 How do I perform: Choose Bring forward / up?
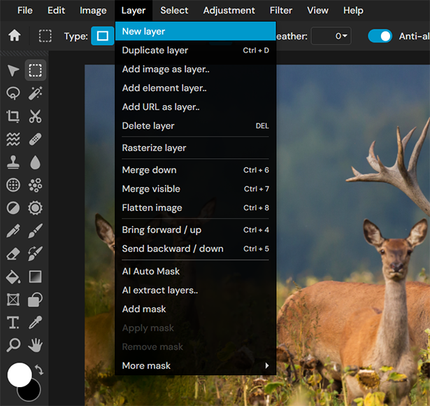pyautogui.click(x=196, y=230)
